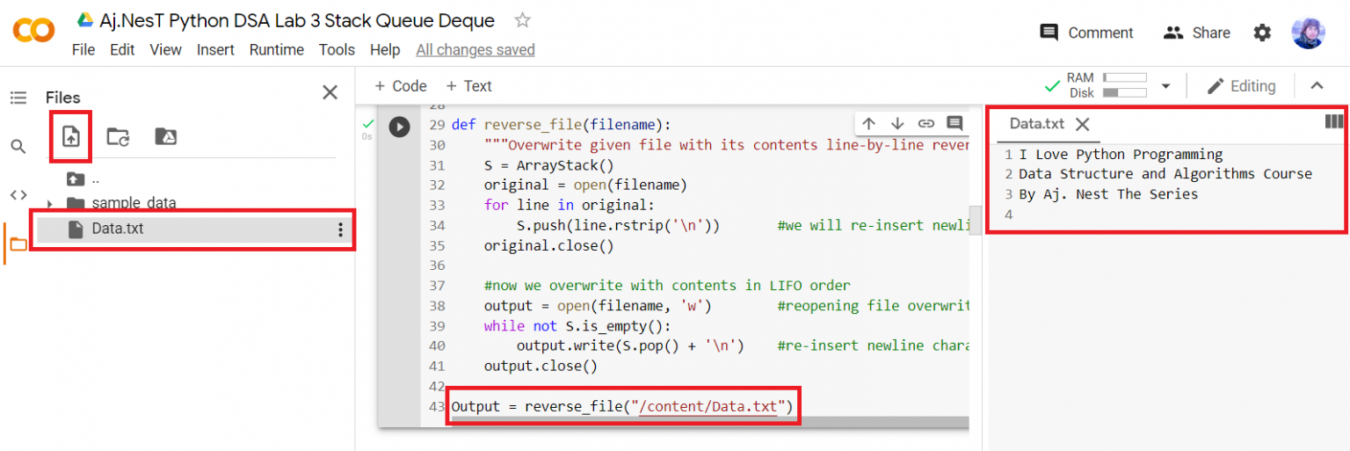
Task: Open the code snippets sidebar icon
Action: (18, 194)
